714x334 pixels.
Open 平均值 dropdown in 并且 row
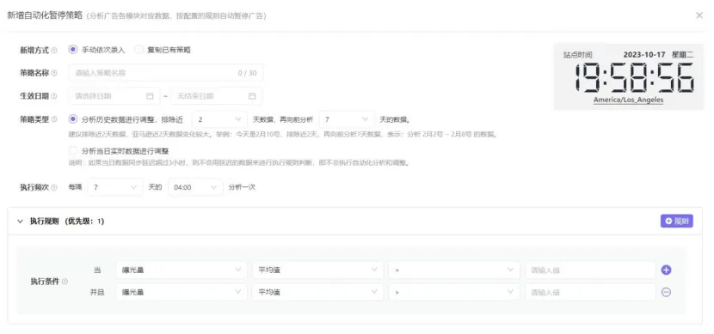[x=317, y=292]
